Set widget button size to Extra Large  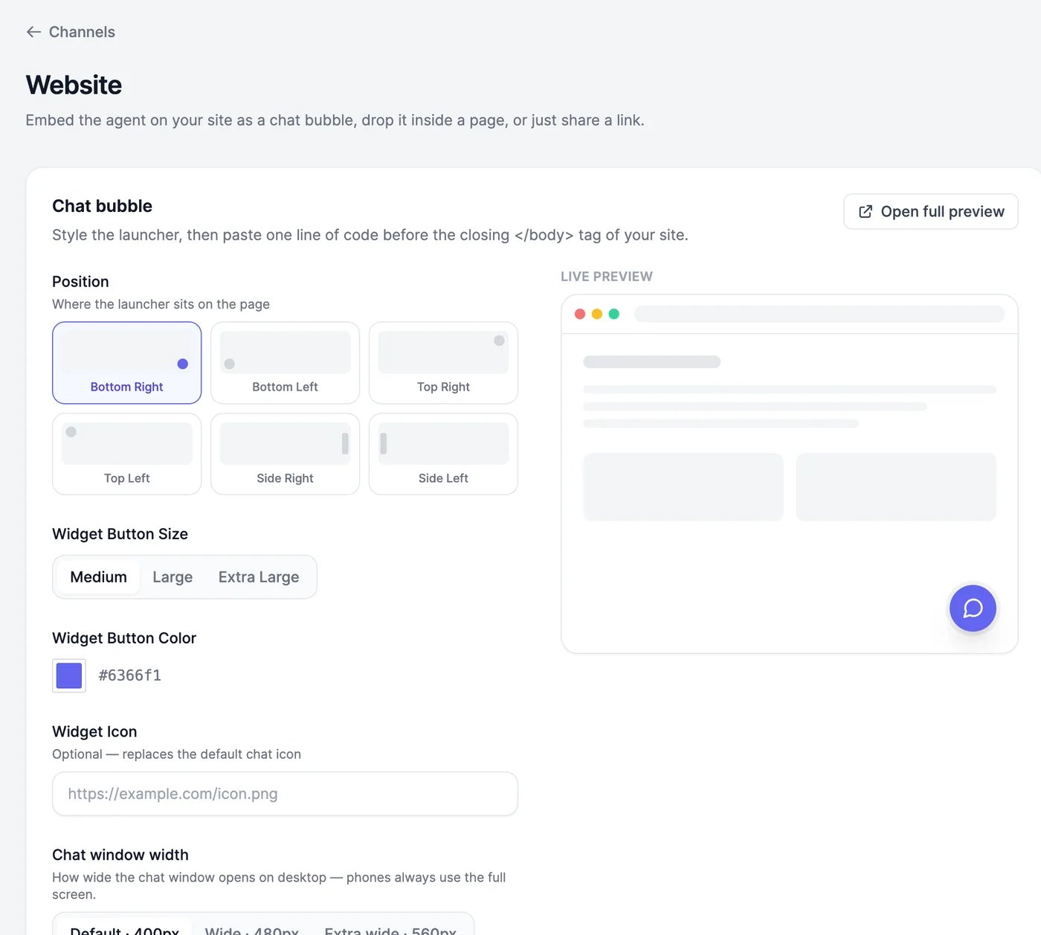[x=259, y=577]
